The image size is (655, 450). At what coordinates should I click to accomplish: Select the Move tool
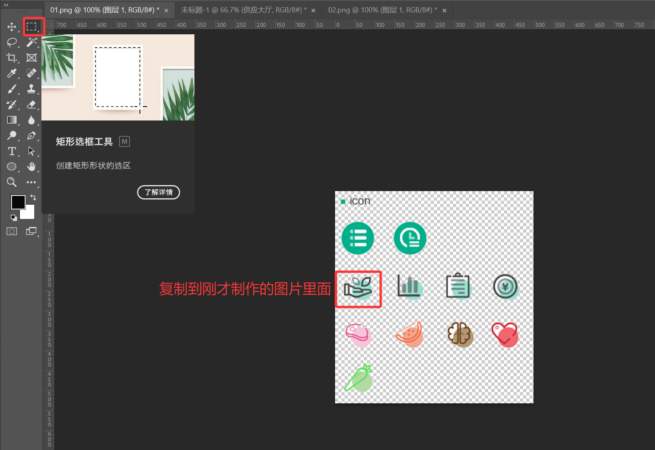(12, 27)
